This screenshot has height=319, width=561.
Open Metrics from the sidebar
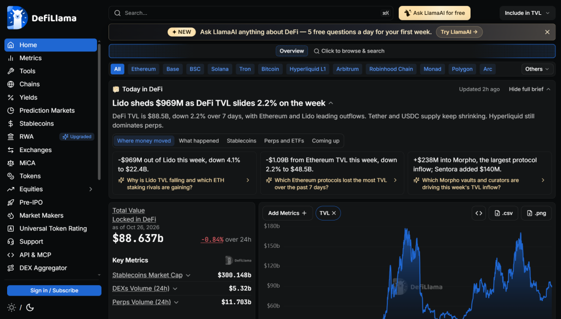tap(50, 58)
